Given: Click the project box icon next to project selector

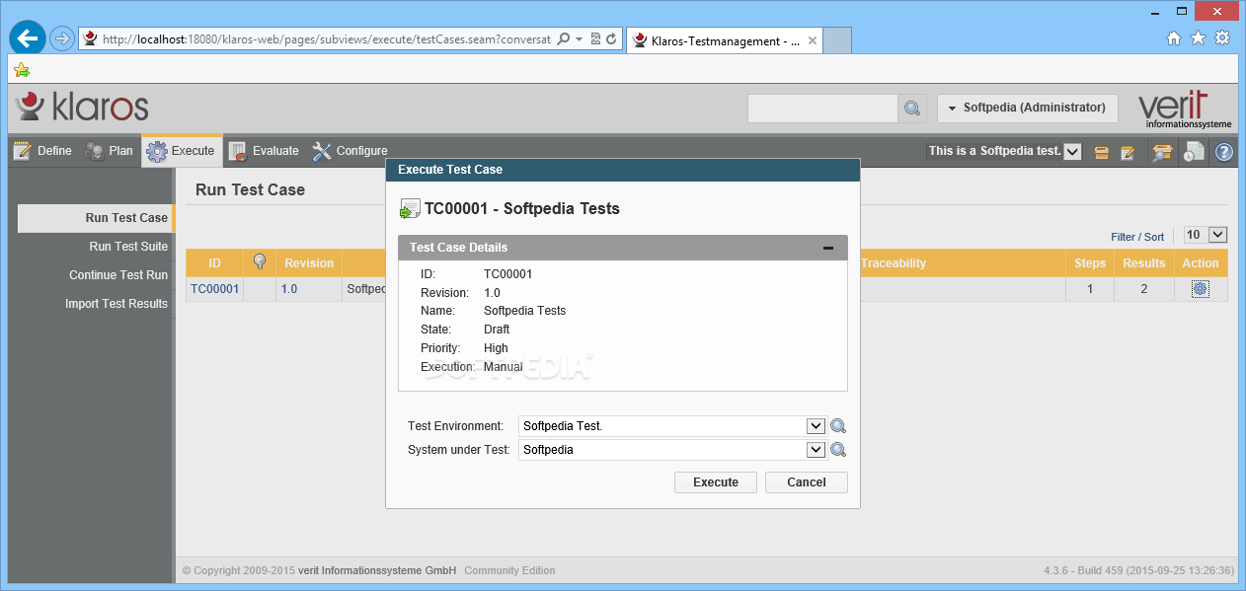Looking at the screenshot, I should 1102,152.
